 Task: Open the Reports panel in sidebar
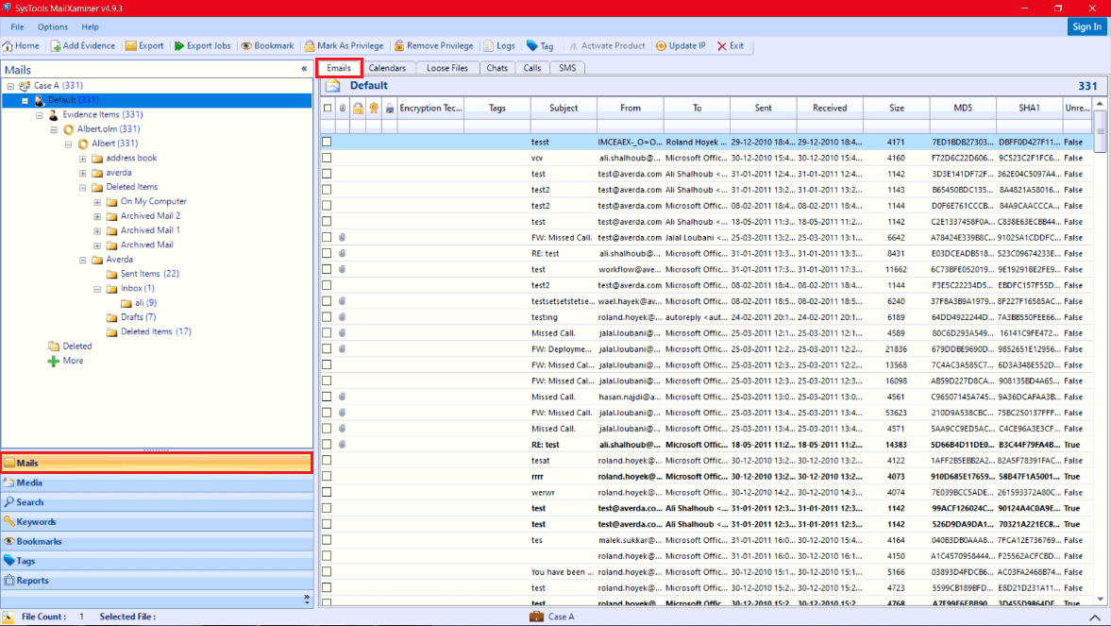(157, 581)
